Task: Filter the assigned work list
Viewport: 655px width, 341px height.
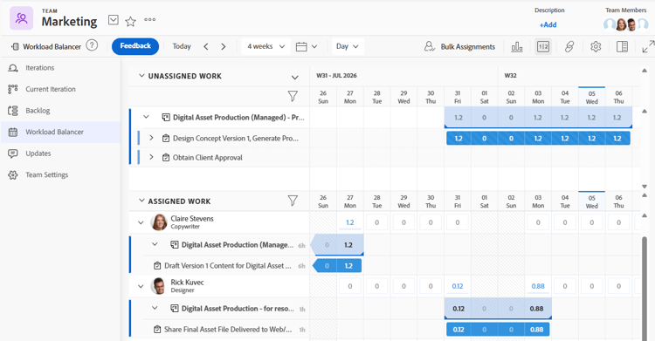Action: coord(293,201)
